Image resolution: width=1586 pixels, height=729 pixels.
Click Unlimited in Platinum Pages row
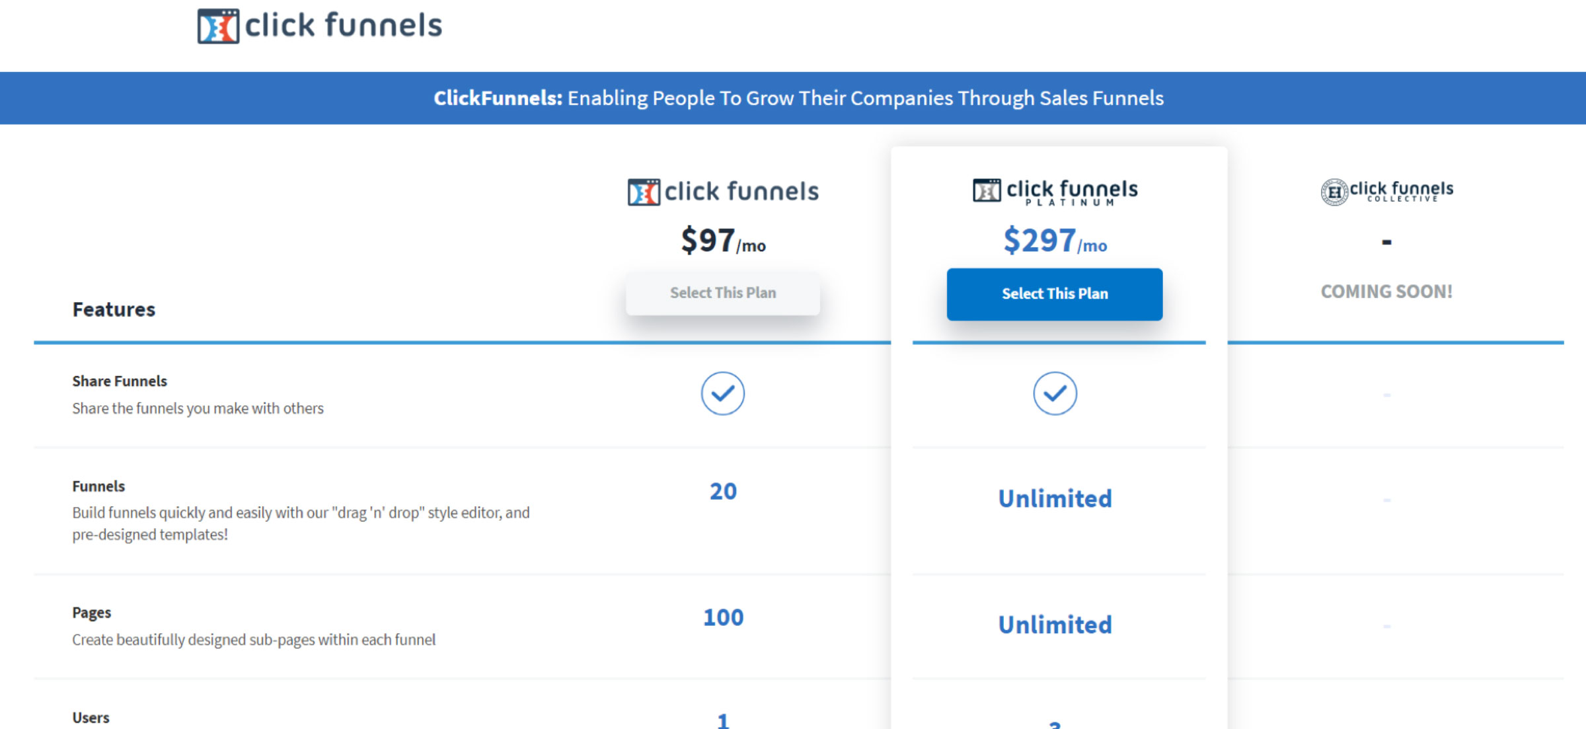click(x=1055, y=625)
